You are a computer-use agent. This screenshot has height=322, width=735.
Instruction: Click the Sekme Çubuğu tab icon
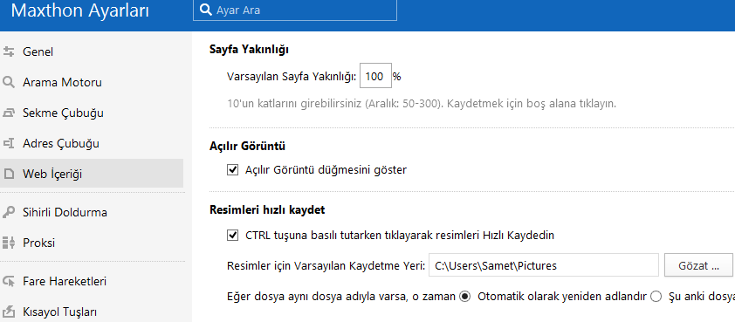click(9, 113)
